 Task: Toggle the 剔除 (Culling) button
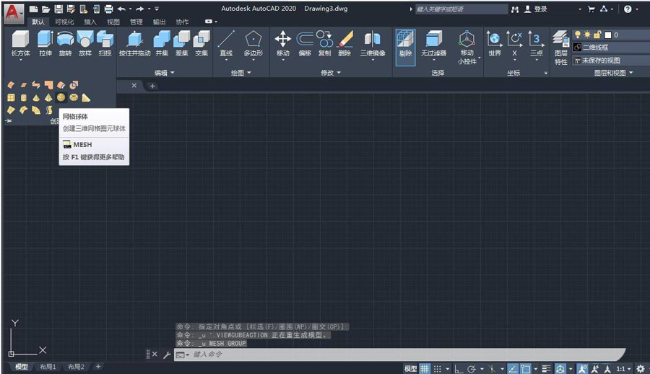pyautogui.click(x=405, y=47)
